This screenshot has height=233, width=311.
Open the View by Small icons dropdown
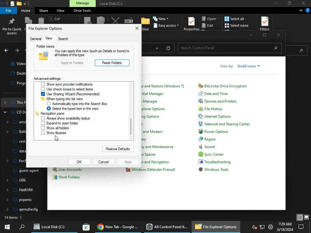pyautogui.click(x=248, y=66)
